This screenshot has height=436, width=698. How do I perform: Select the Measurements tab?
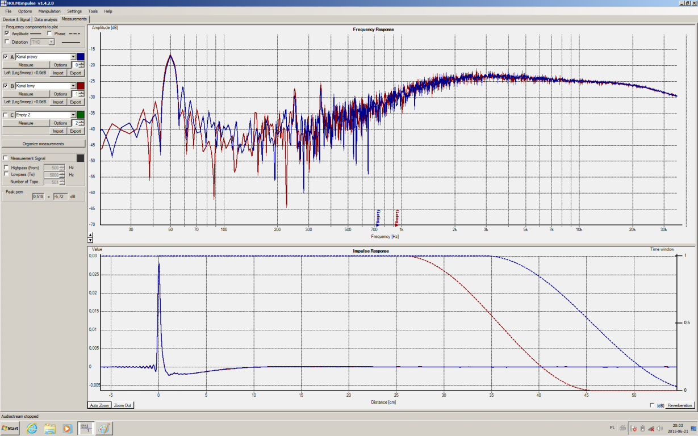(x=74, y=19)
